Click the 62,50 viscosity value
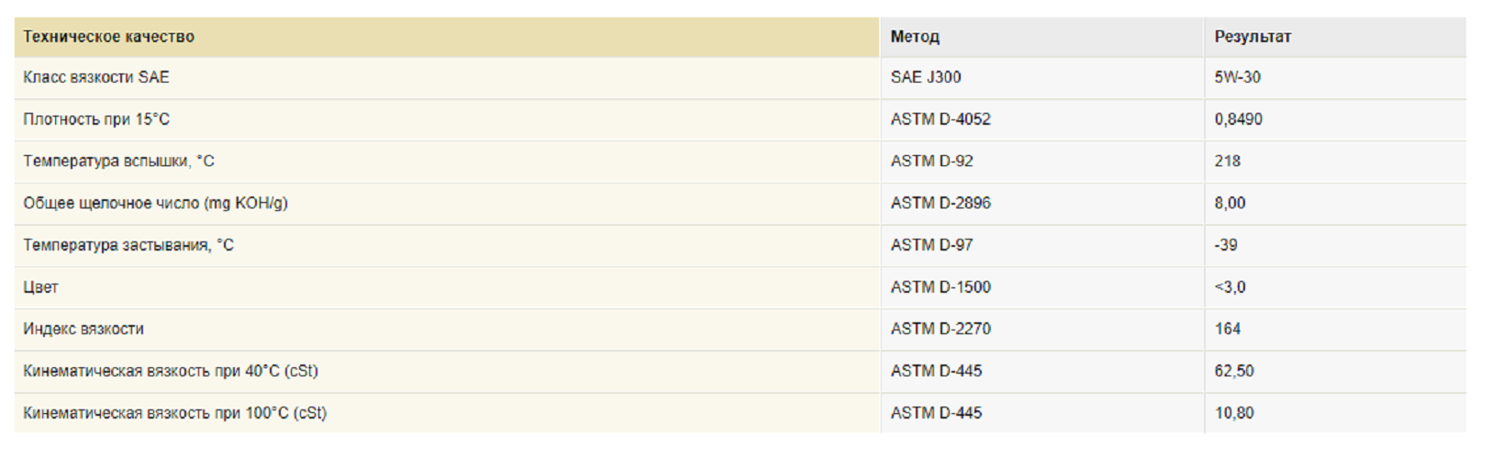 [1233, 371]
